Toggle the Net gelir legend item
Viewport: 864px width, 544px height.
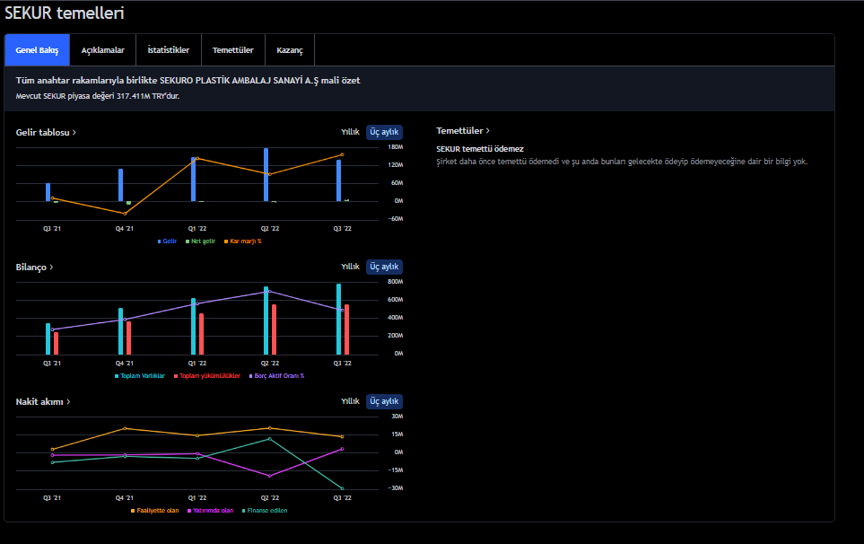tap(201, 241)
